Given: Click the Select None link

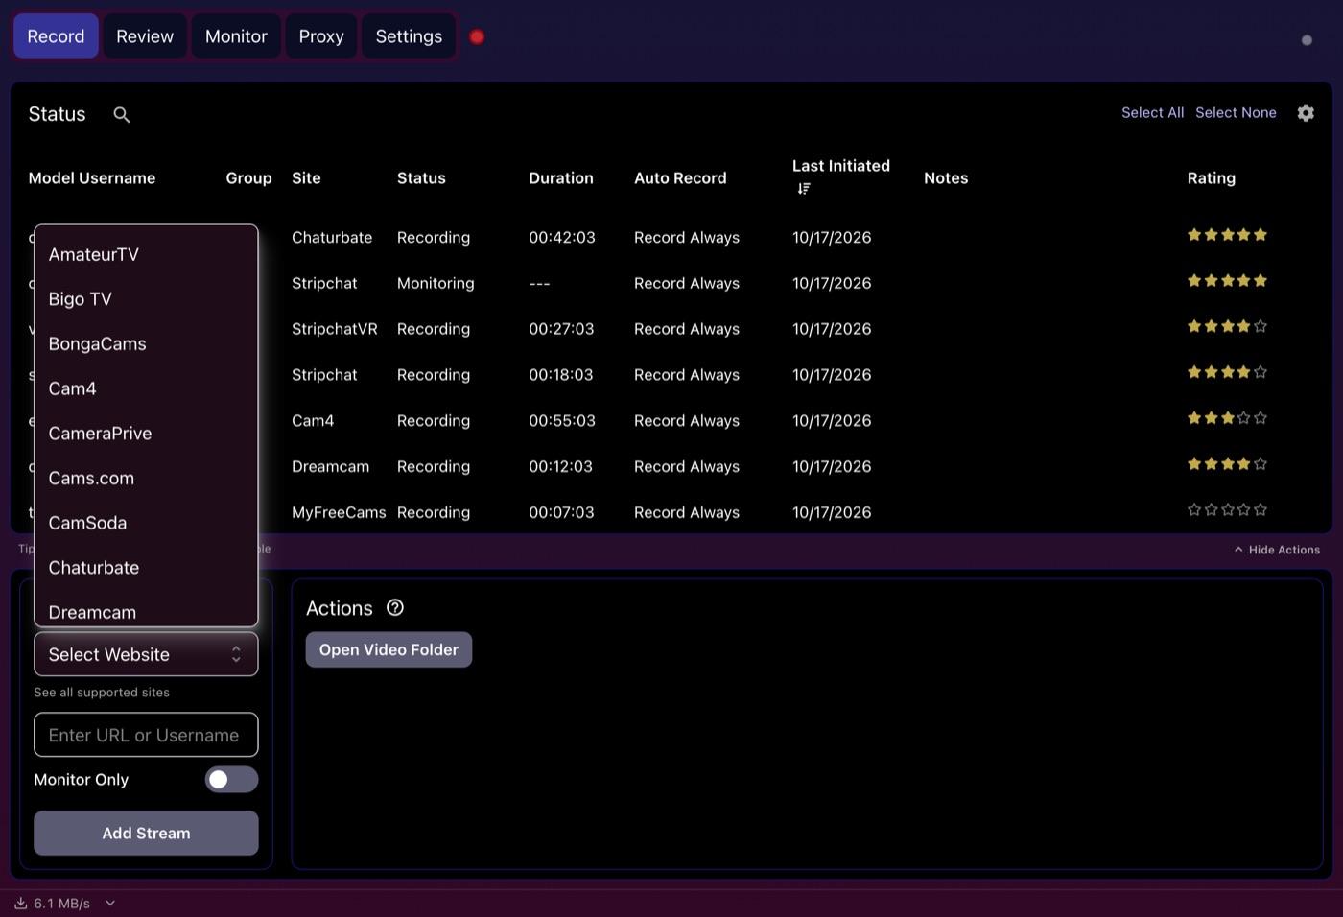Looking at the screenshot, I should click(1236, 113).
